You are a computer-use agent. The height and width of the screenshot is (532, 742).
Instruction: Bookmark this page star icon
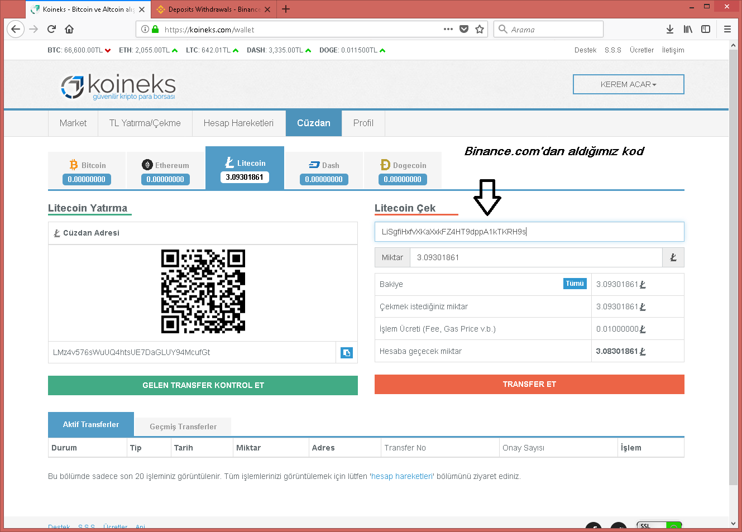(480, 29)
